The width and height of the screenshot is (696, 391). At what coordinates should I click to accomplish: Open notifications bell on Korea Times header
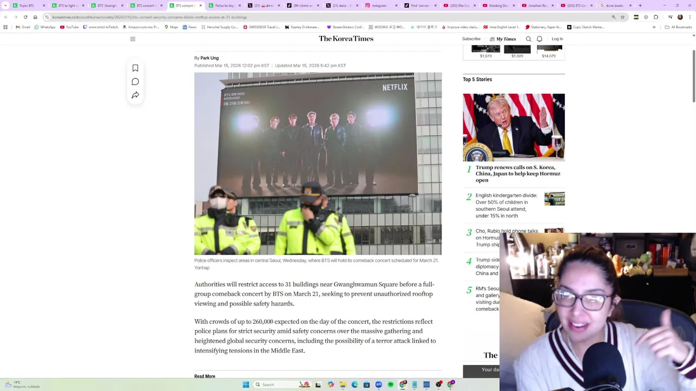tap(539, 39)
